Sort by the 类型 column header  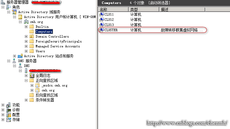144,9
